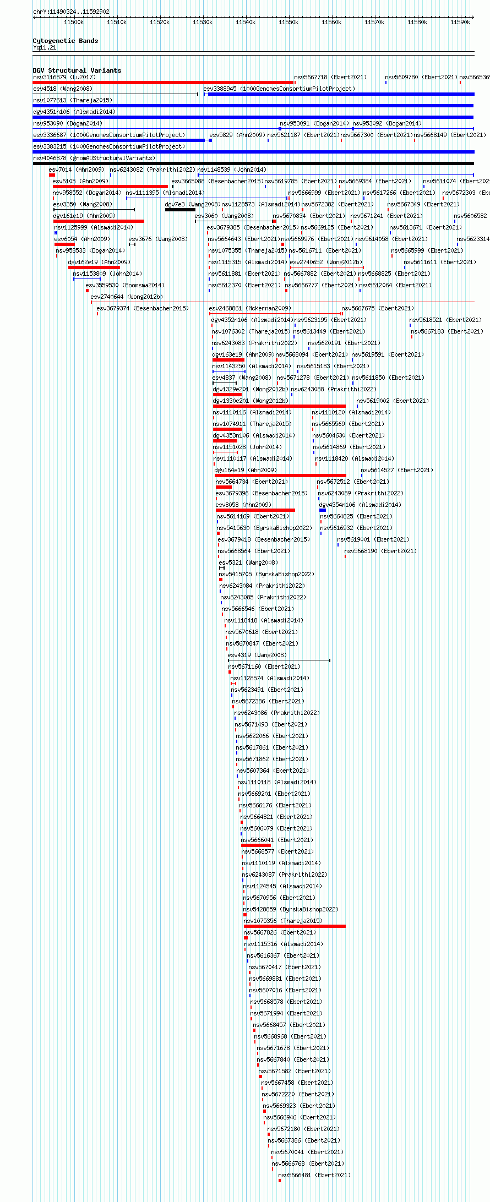This screenshot has height=1202, width=490.
Task: Open nsv6243087 (Prakrithi2022) variant
Action: (x=285, y=875)
